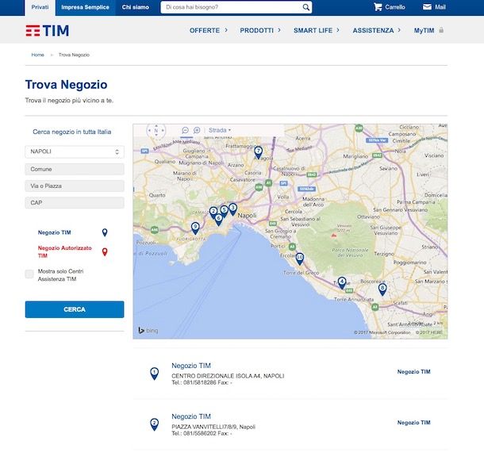
Task: Open second Negozio TIM result title
Action: pyautogui.click(x=191, y=416)
